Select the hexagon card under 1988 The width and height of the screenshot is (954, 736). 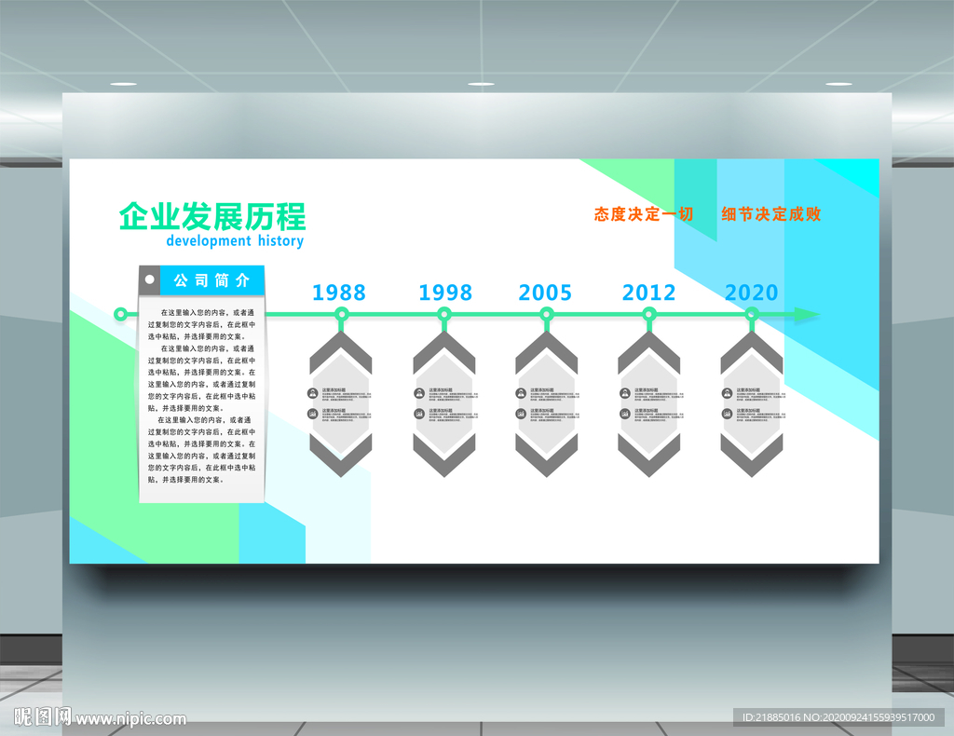(341, 404)
